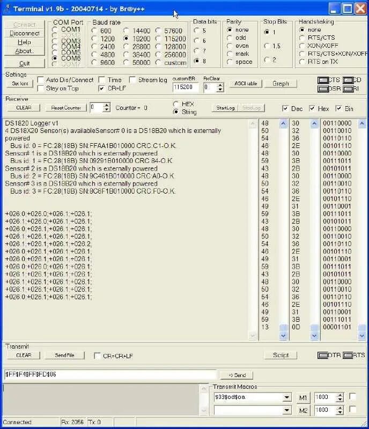The width and height of the screenshot is (369, 429).
Task: Enable M1 macro repeat checkbox
Action: (353, 396)
